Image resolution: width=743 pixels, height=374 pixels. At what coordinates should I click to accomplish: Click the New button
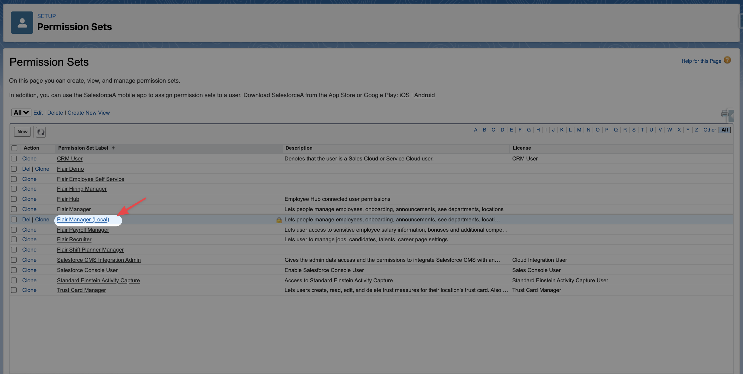(22, 132)
